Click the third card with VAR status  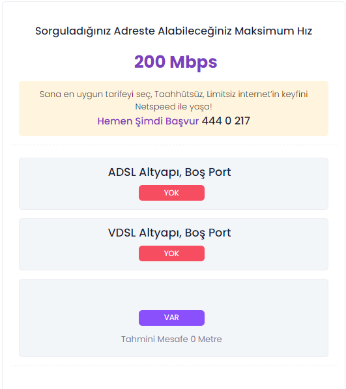(x=173, y=318)
